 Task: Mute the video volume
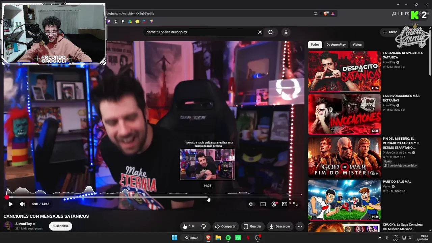click(22, 204)
